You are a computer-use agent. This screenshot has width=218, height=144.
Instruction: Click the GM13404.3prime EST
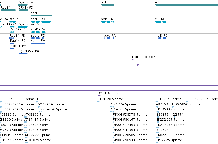pyautogui.click(x=39, y=107)
